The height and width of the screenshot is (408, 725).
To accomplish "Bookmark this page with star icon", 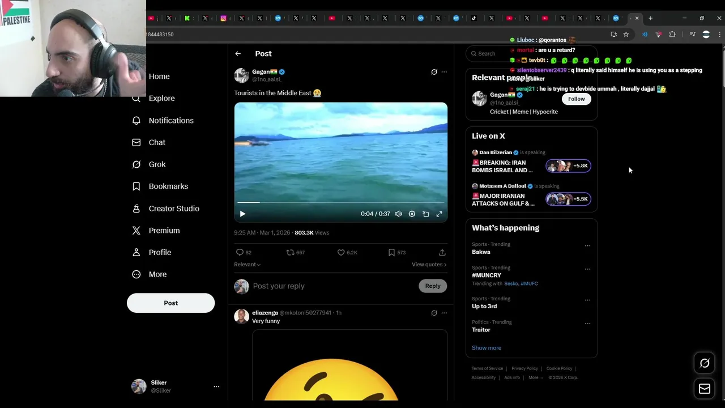I will click(x=626, y=35).
